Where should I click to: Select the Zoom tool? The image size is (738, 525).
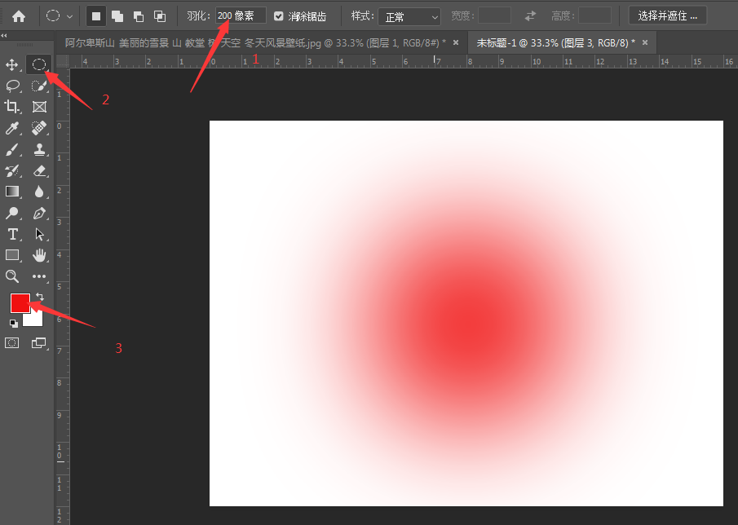pos(11,276)
